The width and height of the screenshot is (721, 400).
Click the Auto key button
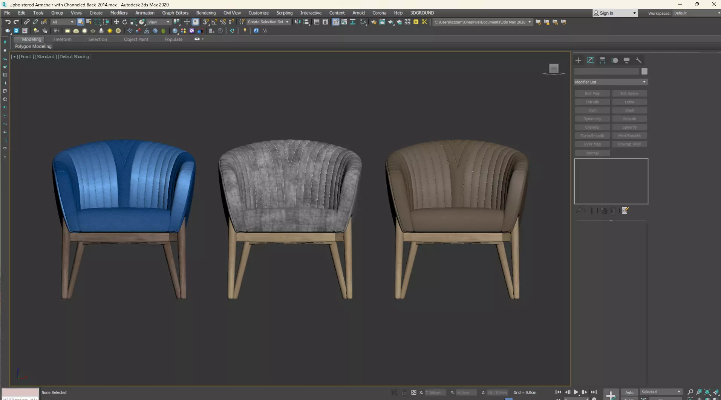629,392
